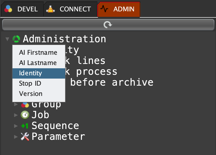Click the cone icon on CONNECT tab
Image resolution: width=216 pixels, height=155 pixels.
pyautogui.click(x=50, y=9)
